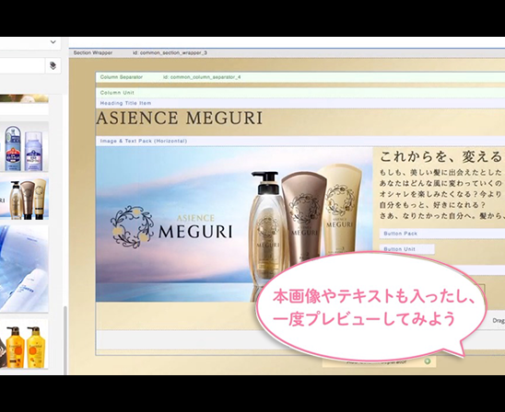Select the top partially visible sidebar thumbnail

[x=24, y=98]
